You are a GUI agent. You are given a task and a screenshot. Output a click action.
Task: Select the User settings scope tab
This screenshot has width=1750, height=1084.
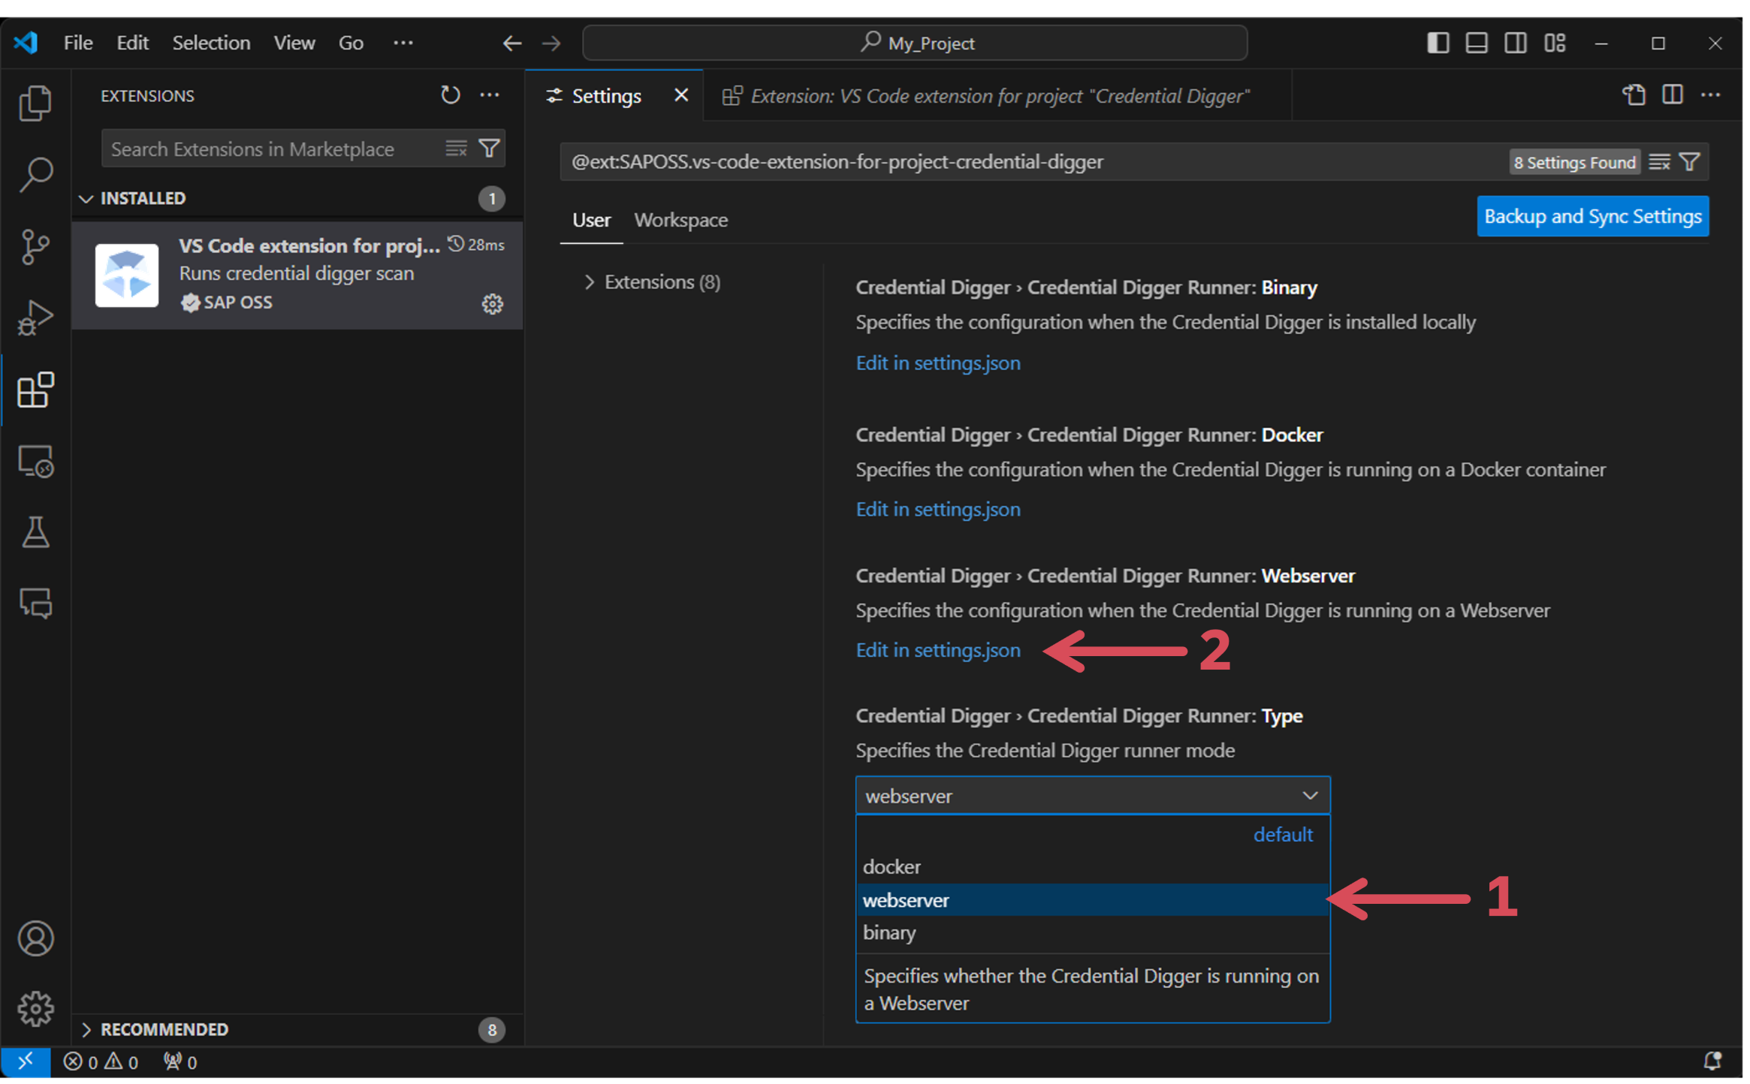[x=591, y=220]
